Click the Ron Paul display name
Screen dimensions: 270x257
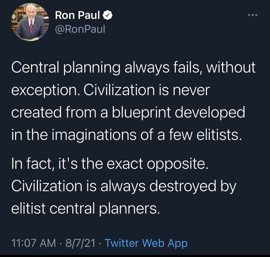click(78, 16)
